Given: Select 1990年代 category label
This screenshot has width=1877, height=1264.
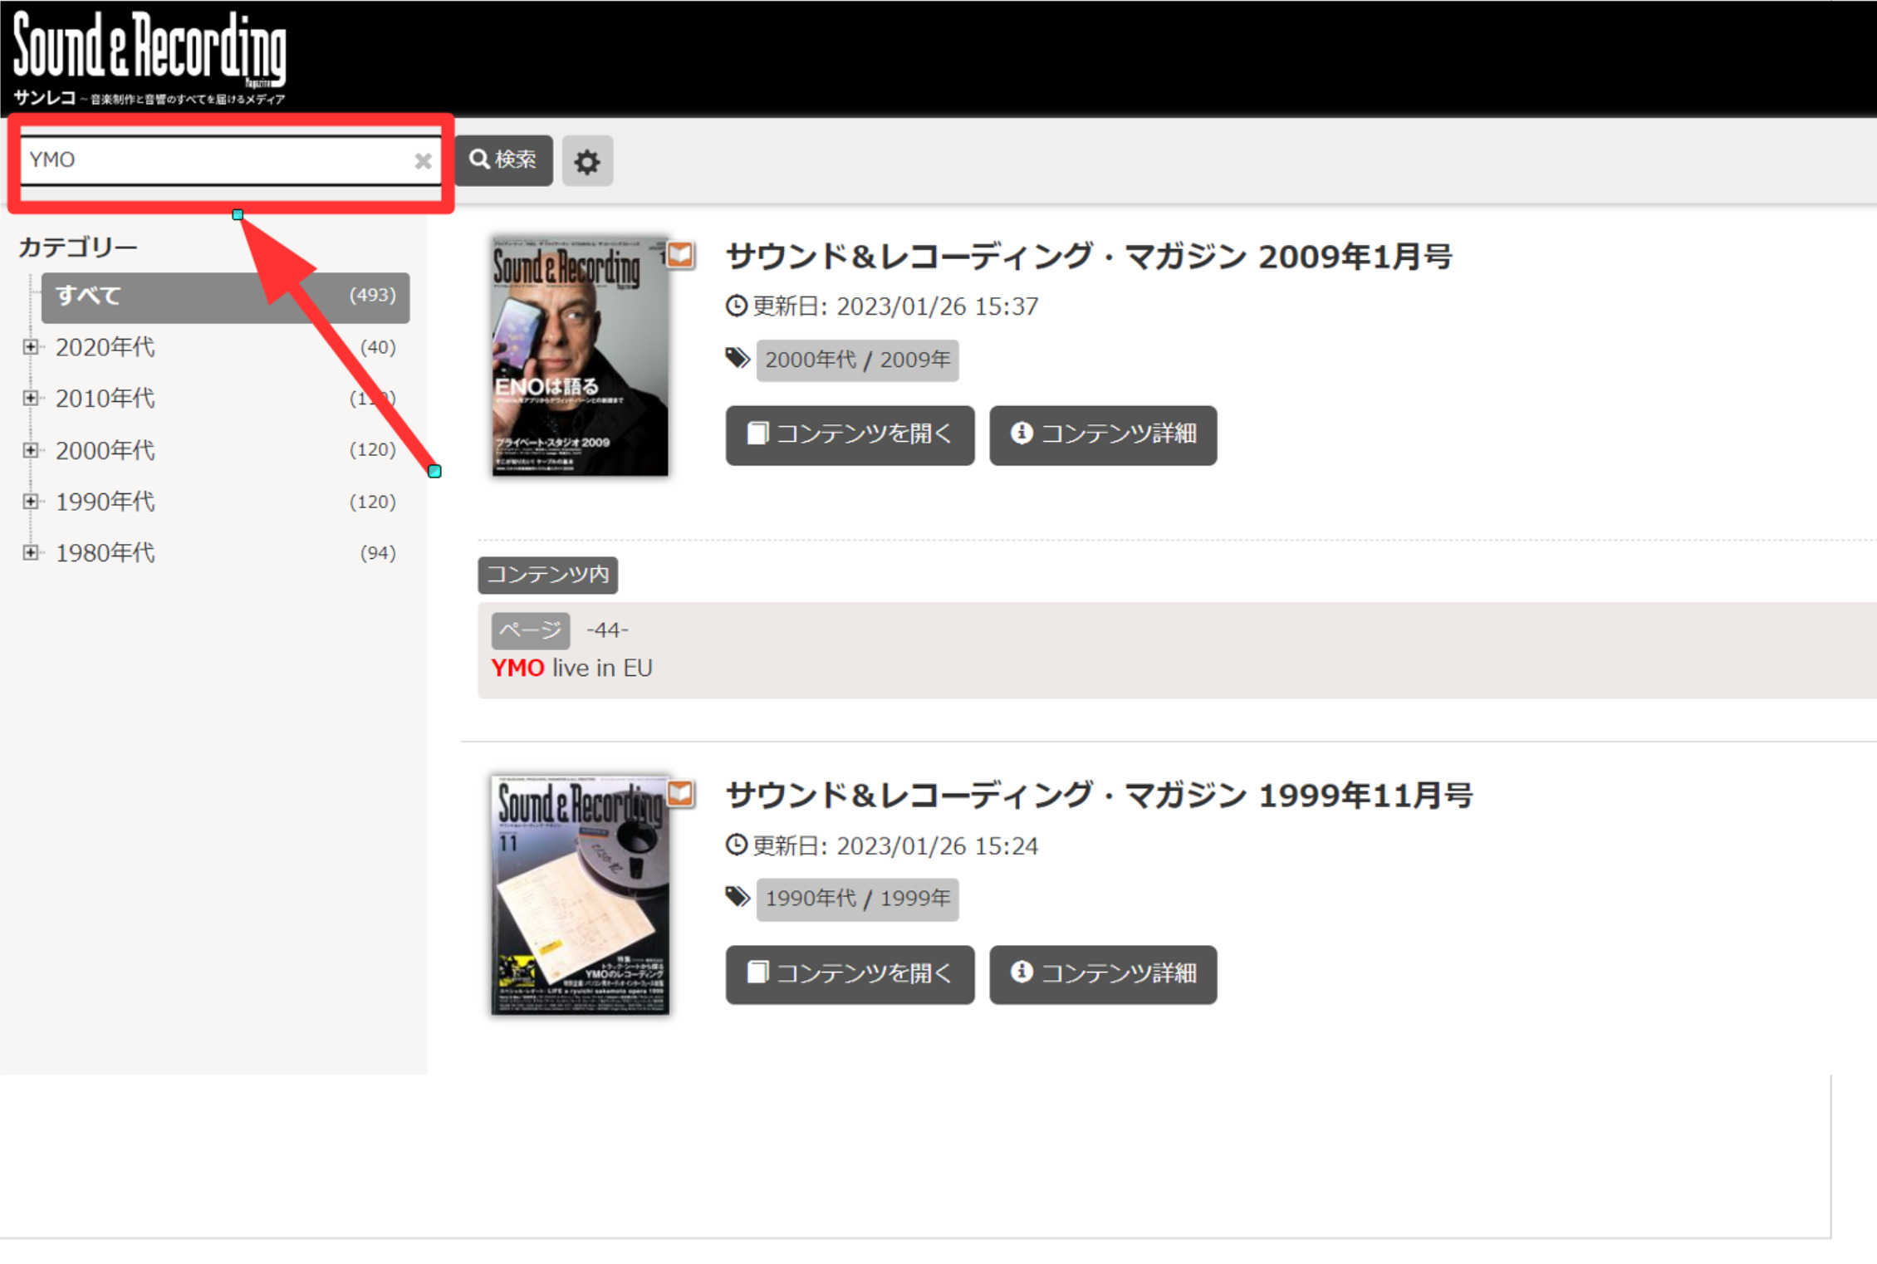Looking at the screenshot, I should (x=105, y=502).
